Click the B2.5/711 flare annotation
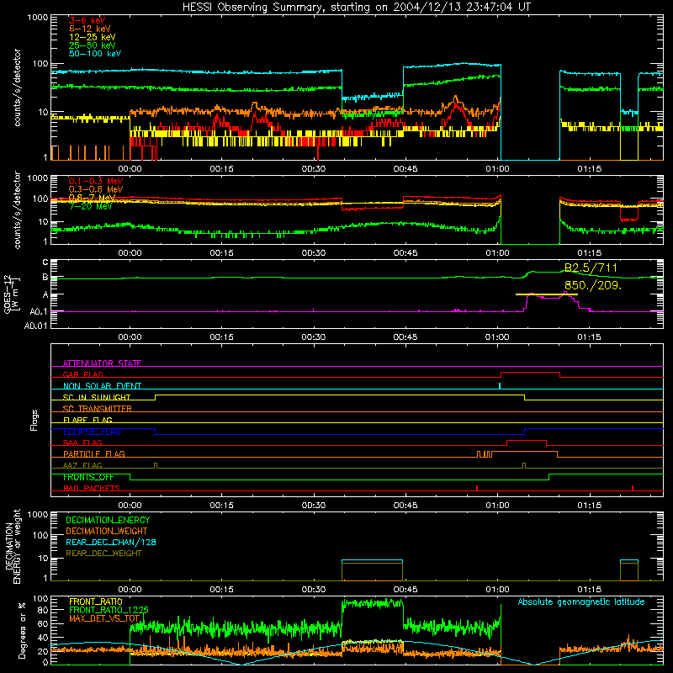Screen dimensions: 673x673 point(591,268)
